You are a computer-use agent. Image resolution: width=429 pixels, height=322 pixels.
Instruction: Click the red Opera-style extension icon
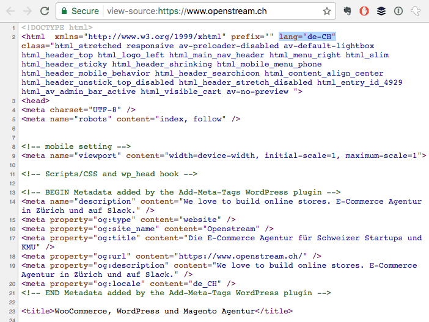coord(364,11)
